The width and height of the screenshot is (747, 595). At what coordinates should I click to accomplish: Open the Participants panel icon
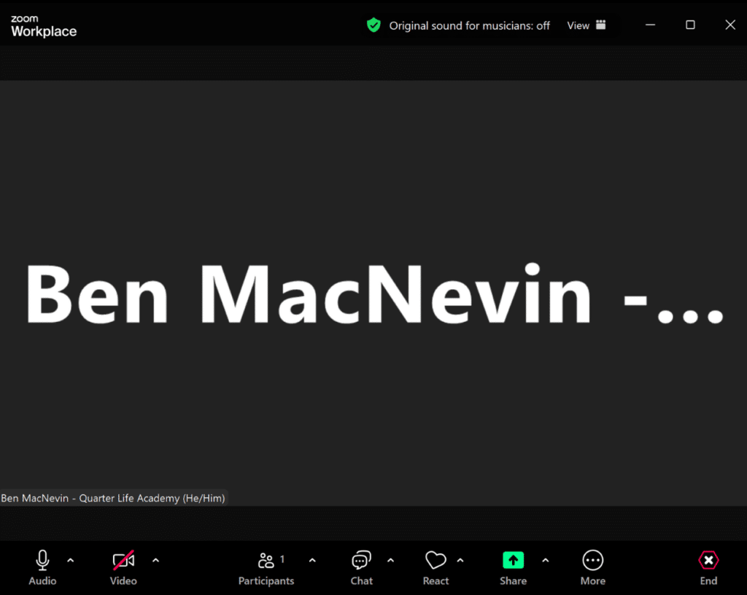(266, 561)
